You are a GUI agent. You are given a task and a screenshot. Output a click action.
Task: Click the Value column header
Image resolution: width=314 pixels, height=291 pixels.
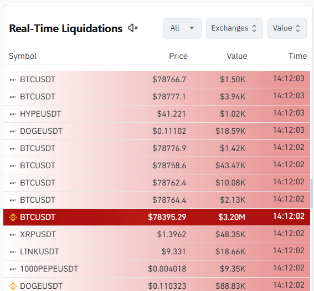[x=237, y=56]
